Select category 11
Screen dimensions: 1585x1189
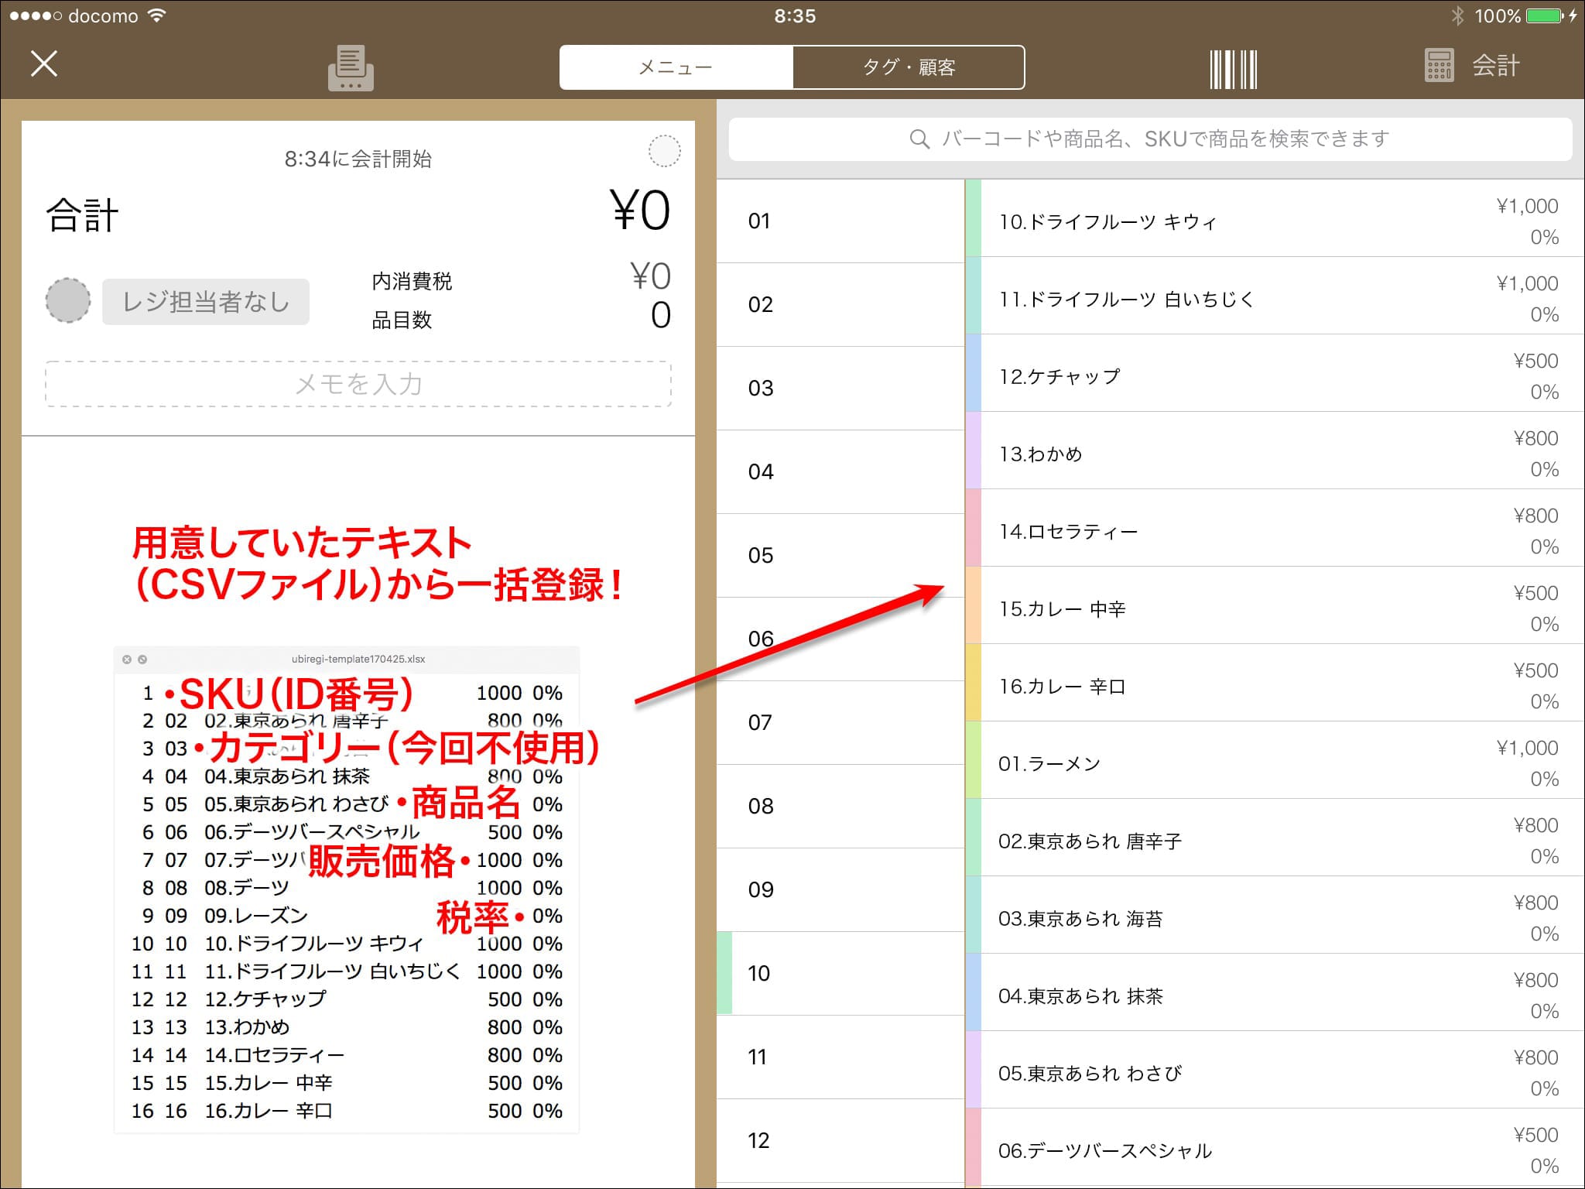coord(840,1057)
